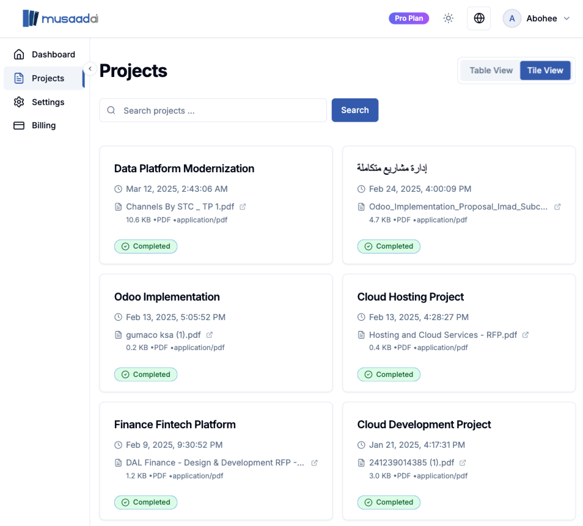Click file icon beside Hosting and Cloud Services
583x526 pixels.
coord(361,335)
